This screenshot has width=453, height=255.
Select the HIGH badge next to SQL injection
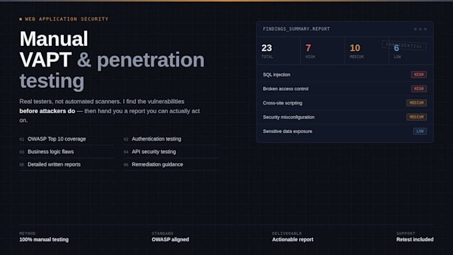[419, 75]
